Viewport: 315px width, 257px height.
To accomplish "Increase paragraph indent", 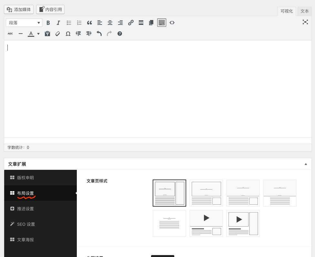I will pyautogui.click(x=89, y=34).
